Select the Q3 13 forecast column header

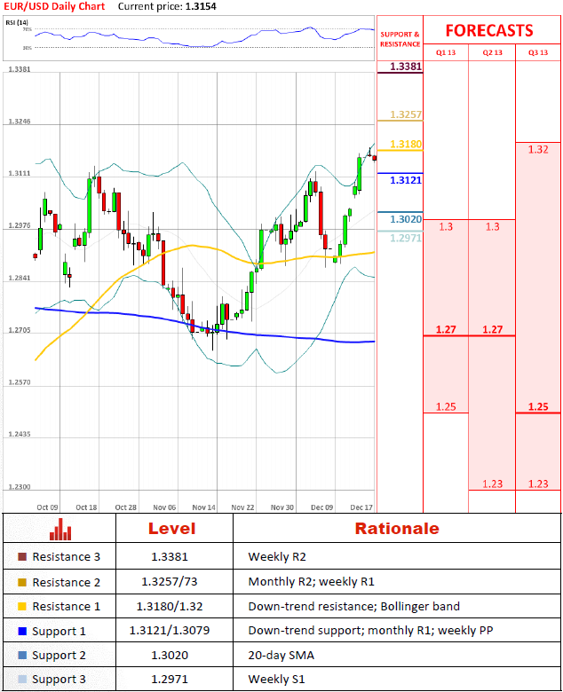(x=538, y=52)
